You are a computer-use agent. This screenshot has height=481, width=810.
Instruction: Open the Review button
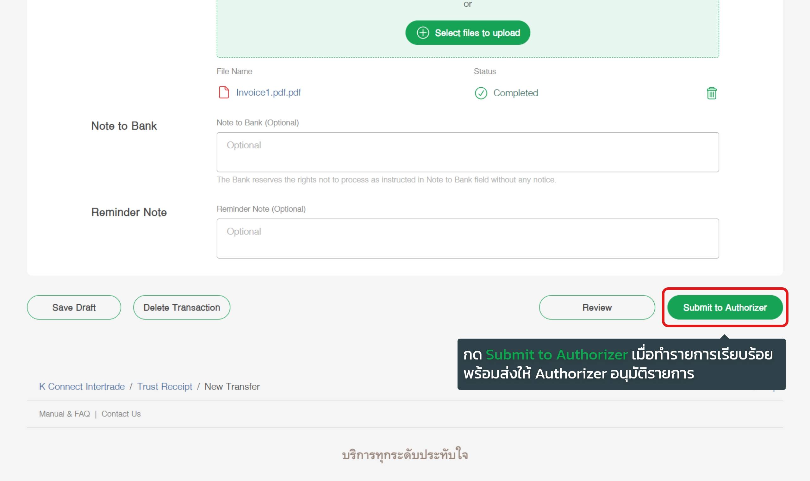(597, 307)
